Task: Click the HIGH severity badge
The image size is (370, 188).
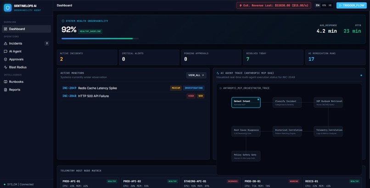Action: coord(191,96)
